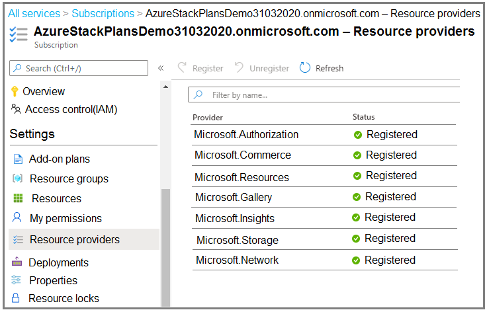
Task: Follow the All services breadcrumb link
Action: tap(34, 13)
